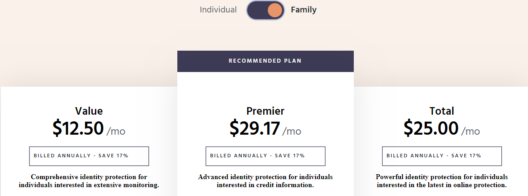
Task: Click the orange knob of the plan switch
Action: coord(275,10)
